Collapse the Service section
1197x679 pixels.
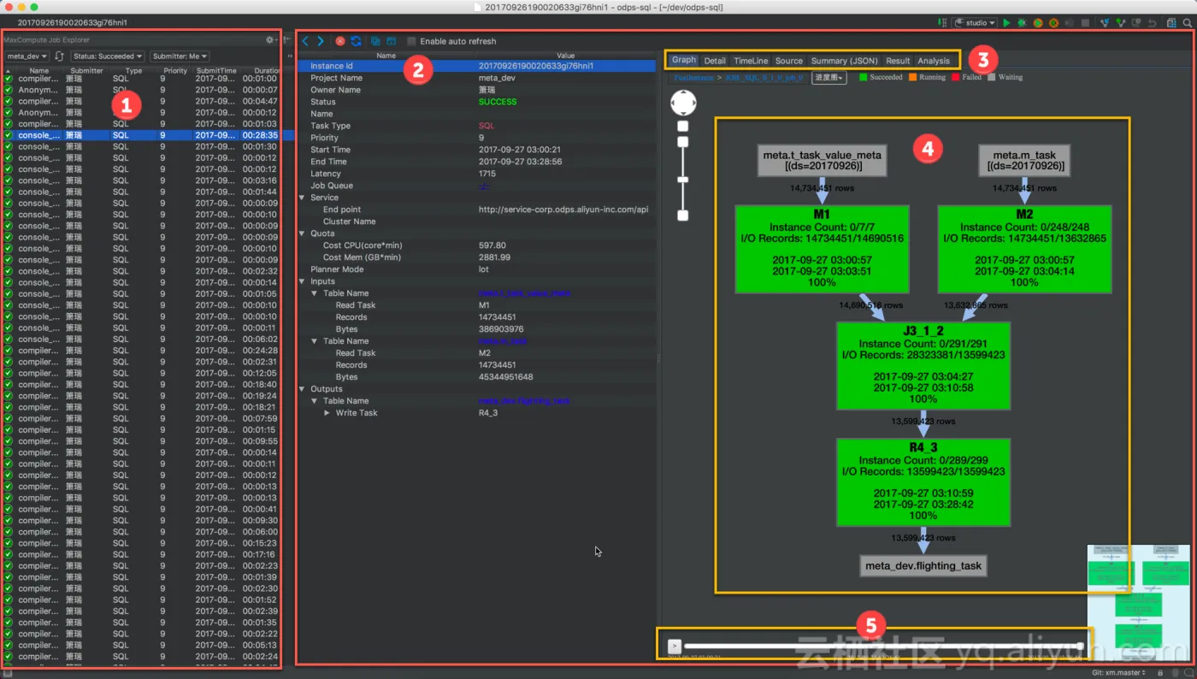point(302,198)
